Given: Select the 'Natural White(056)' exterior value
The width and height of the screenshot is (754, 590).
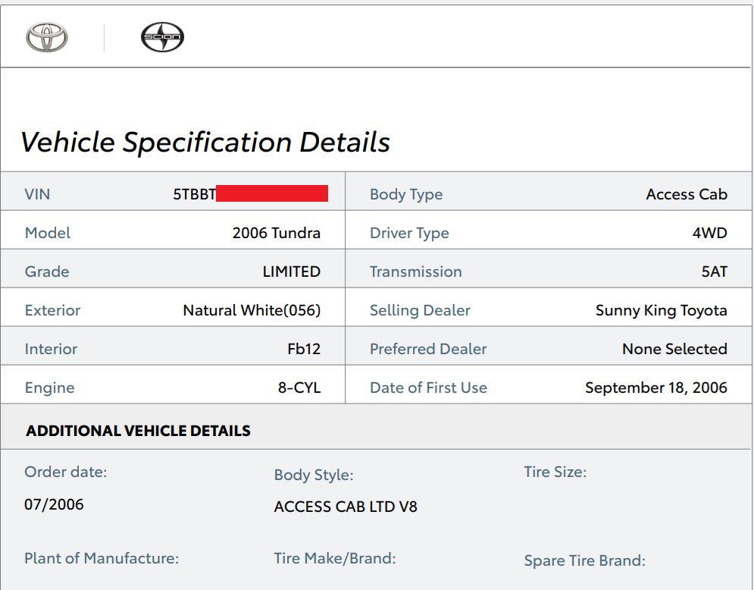Looking at the screenshot, I should click(252, 310).
